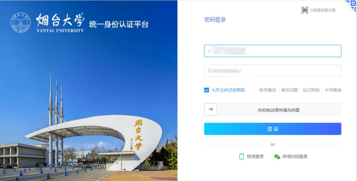
Task: Click the green phone SMS login icon
Action: [x=242, y=157]
